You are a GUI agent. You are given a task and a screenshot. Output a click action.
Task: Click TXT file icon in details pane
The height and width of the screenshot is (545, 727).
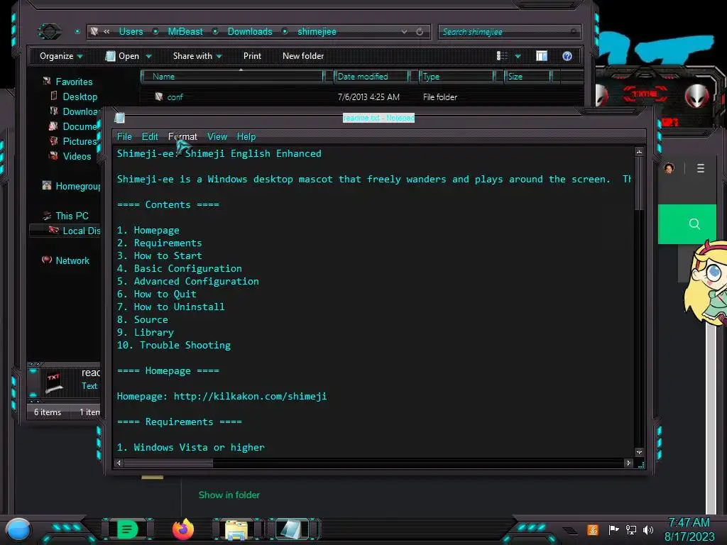pos(54,382)
